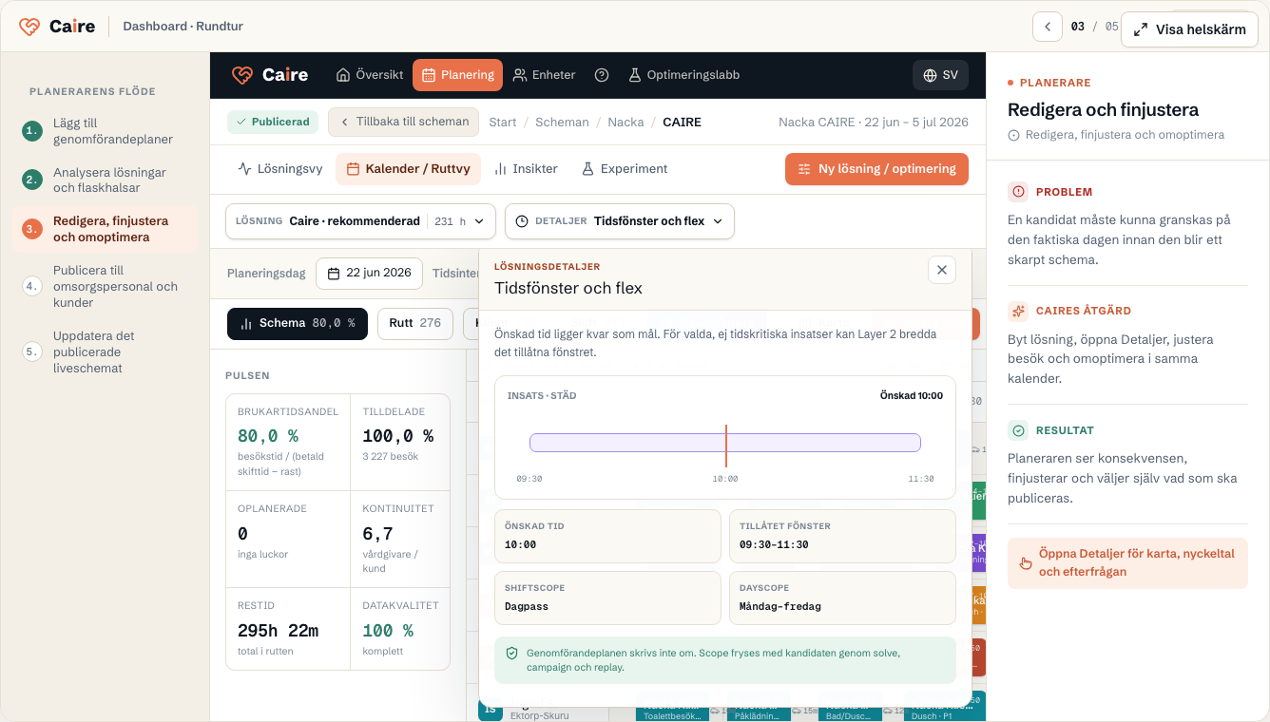Click the Nacka breadcrumb link
Viewport: 1270px width, 722px height.
point(625,123)
